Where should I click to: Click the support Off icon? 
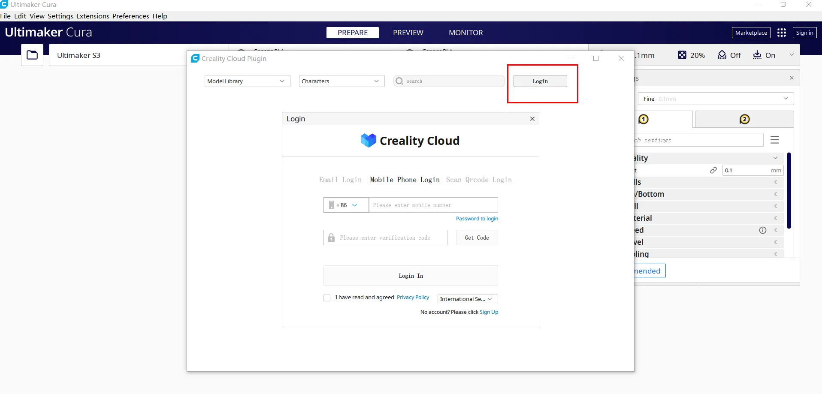coord(722,55)
